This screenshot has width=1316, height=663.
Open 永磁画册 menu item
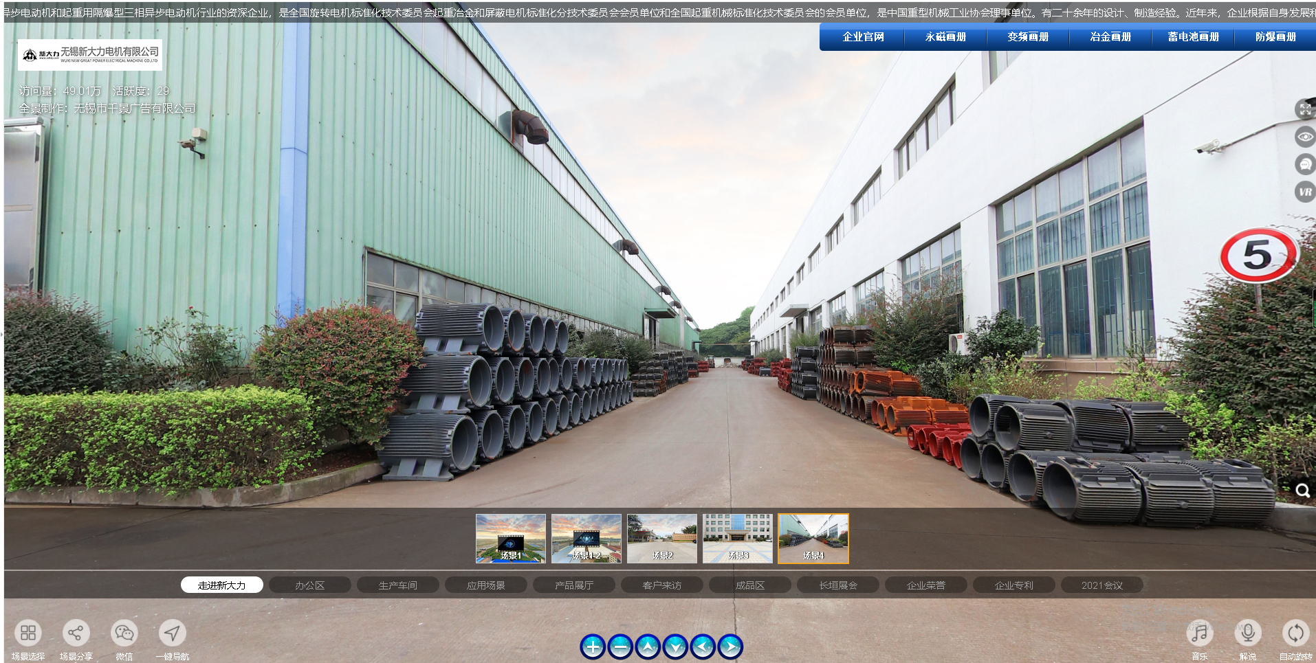945,37
